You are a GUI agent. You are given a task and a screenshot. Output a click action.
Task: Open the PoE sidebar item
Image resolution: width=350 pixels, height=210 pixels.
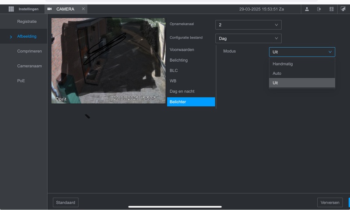21,81
